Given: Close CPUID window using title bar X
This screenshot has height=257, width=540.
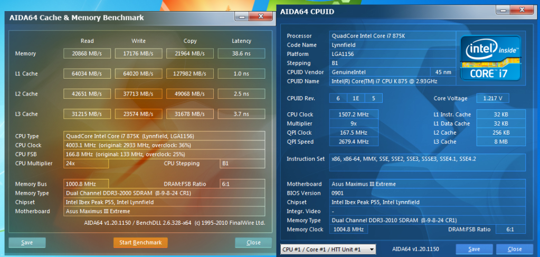Looking at the screenshot, I should (520, 10).
